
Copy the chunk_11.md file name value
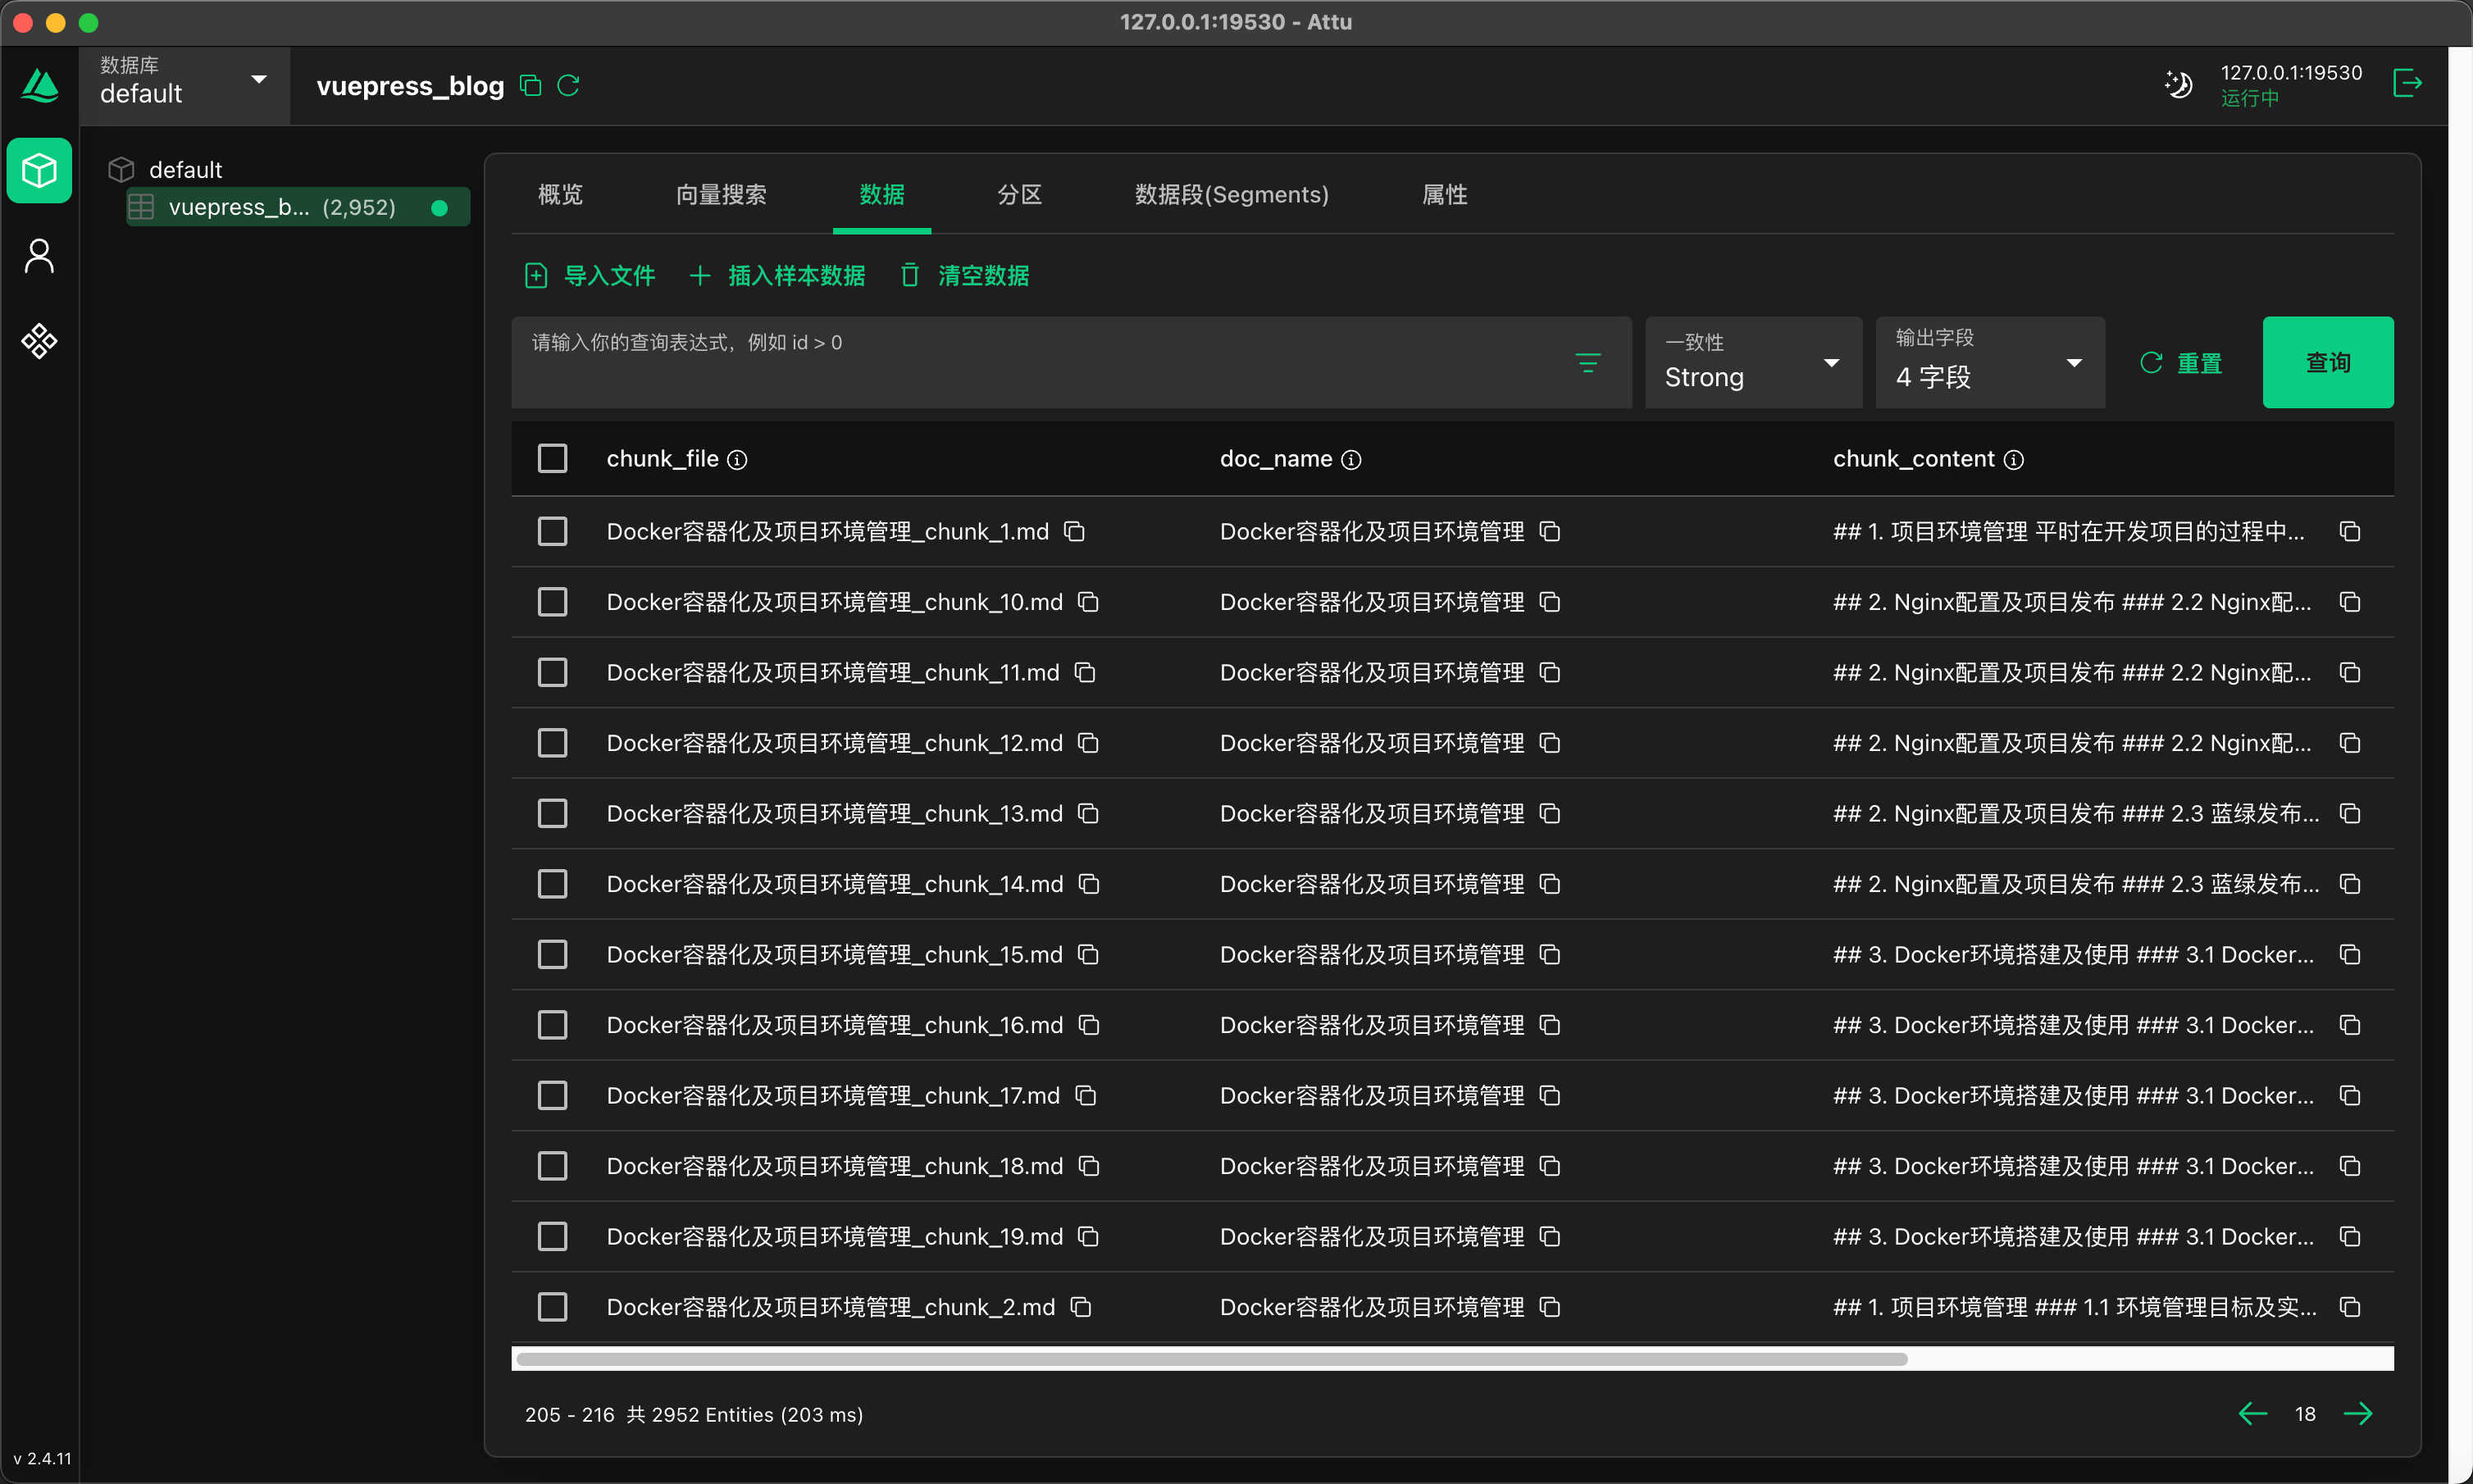tap(1085, 673)
